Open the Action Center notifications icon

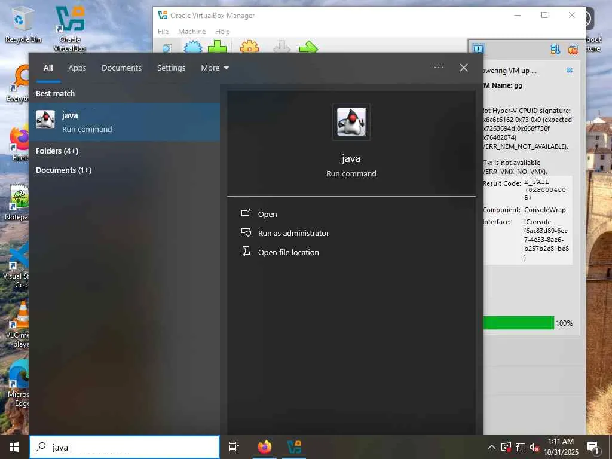pyautogui.click(x=593, y=448)
